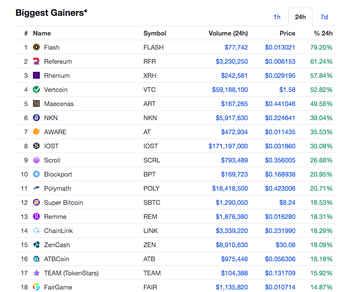Click the Super Bitcoin logo icon
Viewport: 358px width, 292px height.
coord(36,202)
